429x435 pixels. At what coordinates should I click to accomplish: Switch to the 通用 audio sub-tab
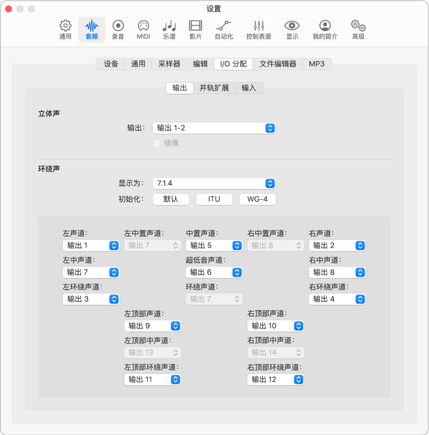[x=138, y=64]
